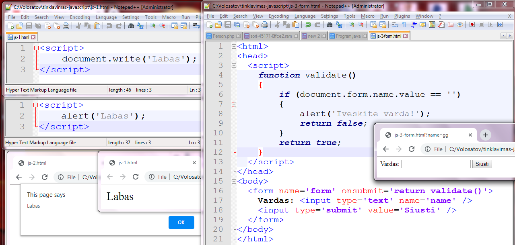Collapse <script> fold in the alert('Labas') editor

point(36,105)
